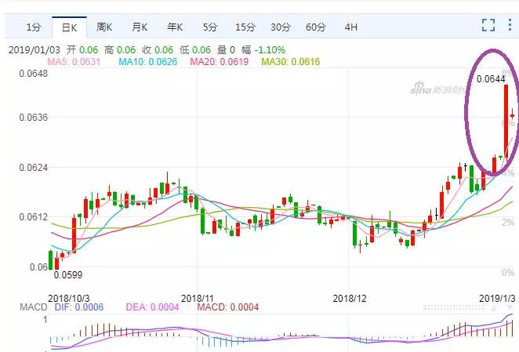Viewport: 519px width, 352px height.
Task: Select the 60分 interval tab
Action: [x=315, y=27]
